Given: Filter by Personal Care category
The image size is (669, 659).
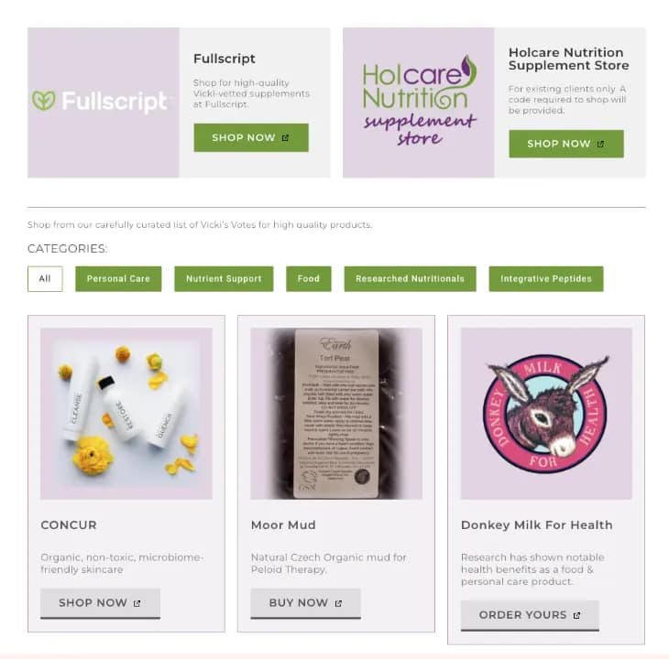Looking at the screenshot, I should [118, 278].
